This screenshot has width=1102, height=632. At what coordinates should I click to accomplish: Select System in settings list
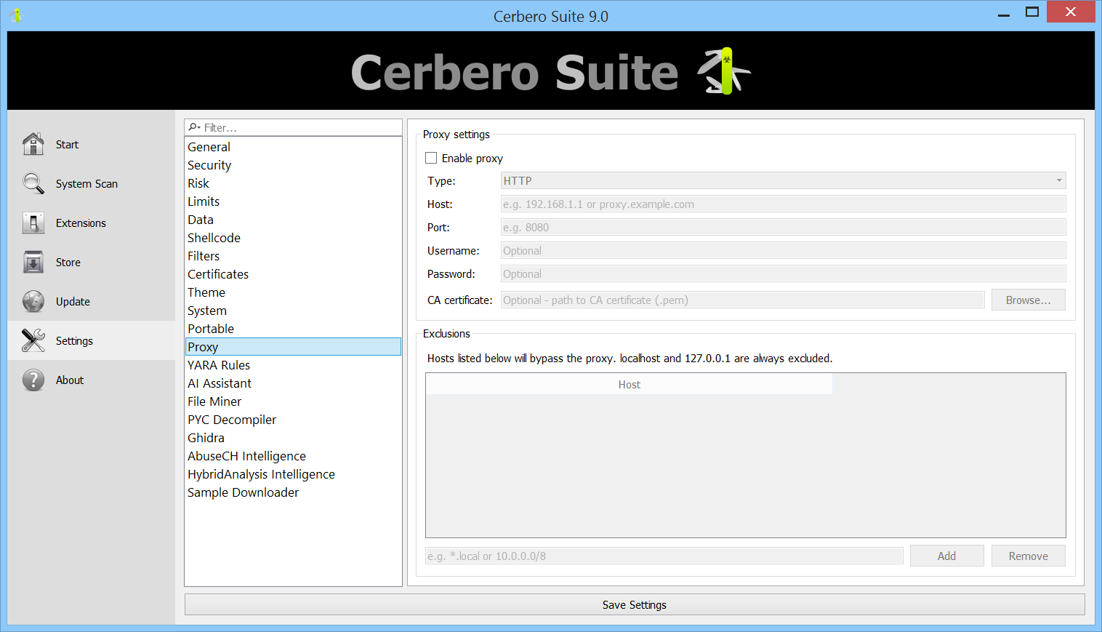pyautogui.click(x=293, y=311)
